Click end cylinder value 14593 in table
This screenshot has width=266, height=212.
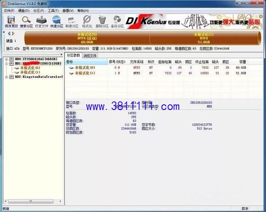tap(204, 73)
